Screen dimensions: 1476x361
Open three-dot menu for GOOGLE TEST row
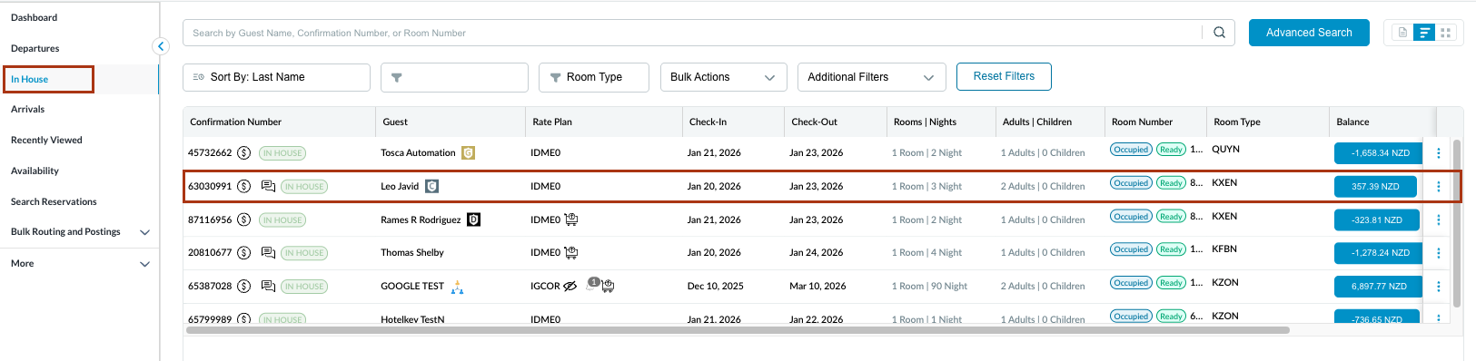[1438, 287]
